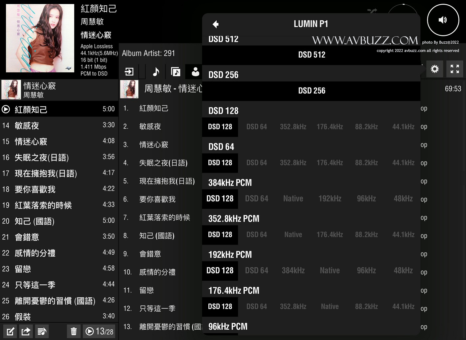
Task: Set 192kHz PCM output to 96kHz
Action: (x=366, y=271)
